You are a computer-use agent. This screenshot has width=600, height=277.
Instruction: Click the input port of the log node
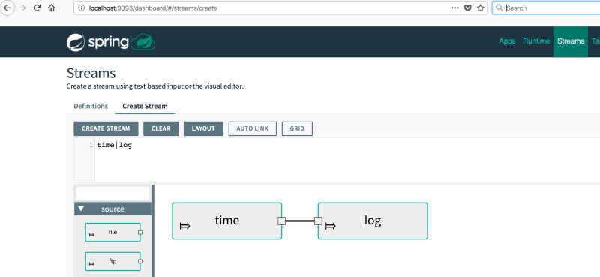tap(318, 221)
